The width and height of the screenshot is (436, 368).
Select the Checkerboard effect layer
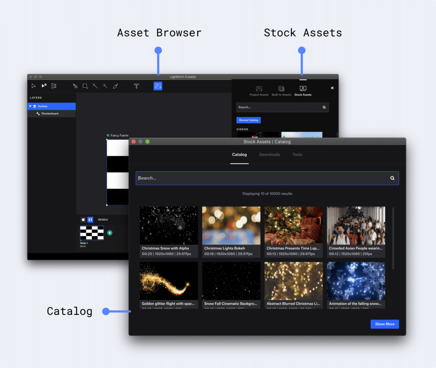coord(50,113)
